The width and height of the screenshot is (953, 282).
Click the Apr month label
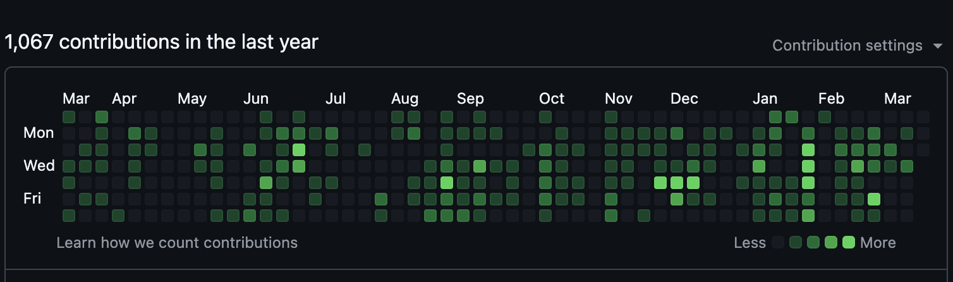[124, 99]
